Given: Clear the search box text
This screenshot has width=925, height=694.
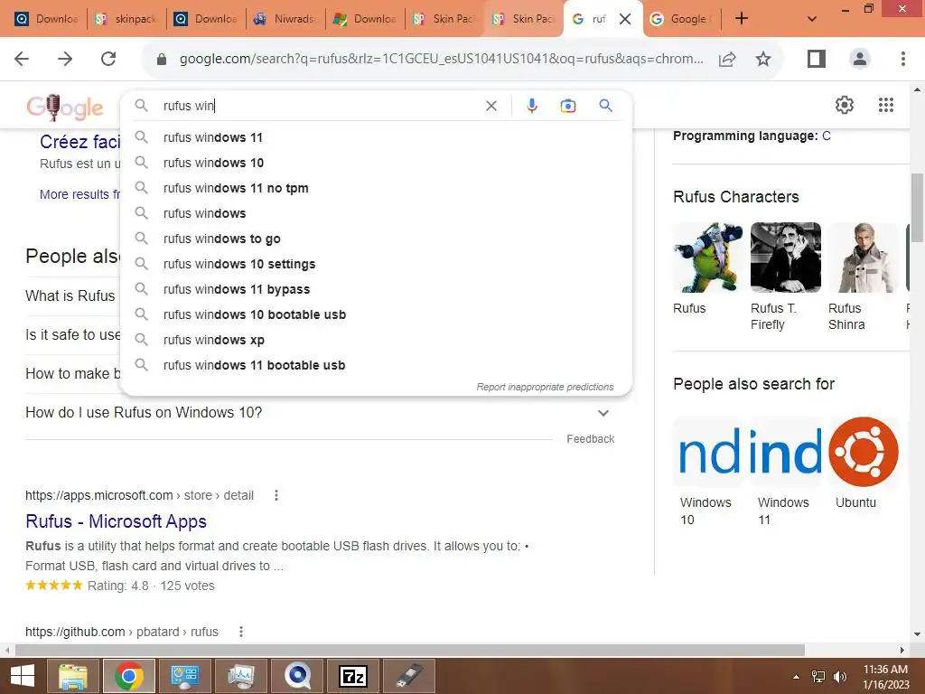Looking at the screenshot, I should 491,106.
